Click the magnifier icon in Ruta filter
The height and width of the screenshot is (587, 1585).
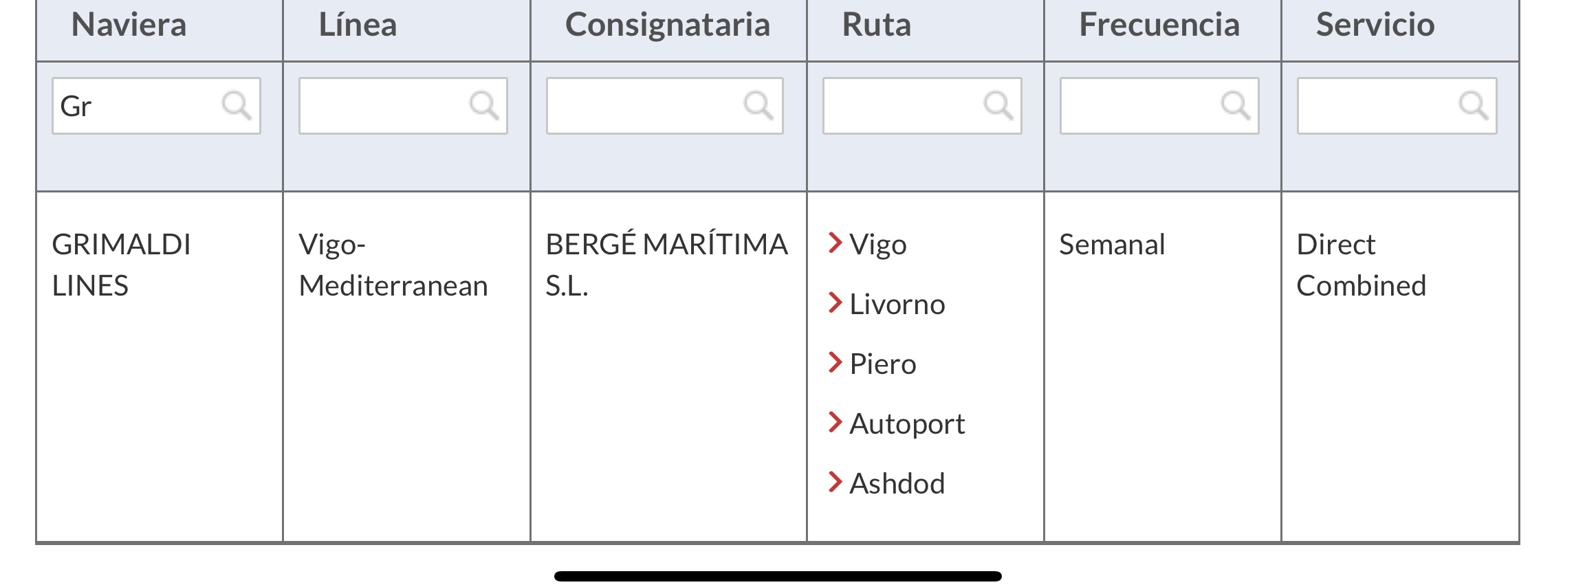click(998, 106)
